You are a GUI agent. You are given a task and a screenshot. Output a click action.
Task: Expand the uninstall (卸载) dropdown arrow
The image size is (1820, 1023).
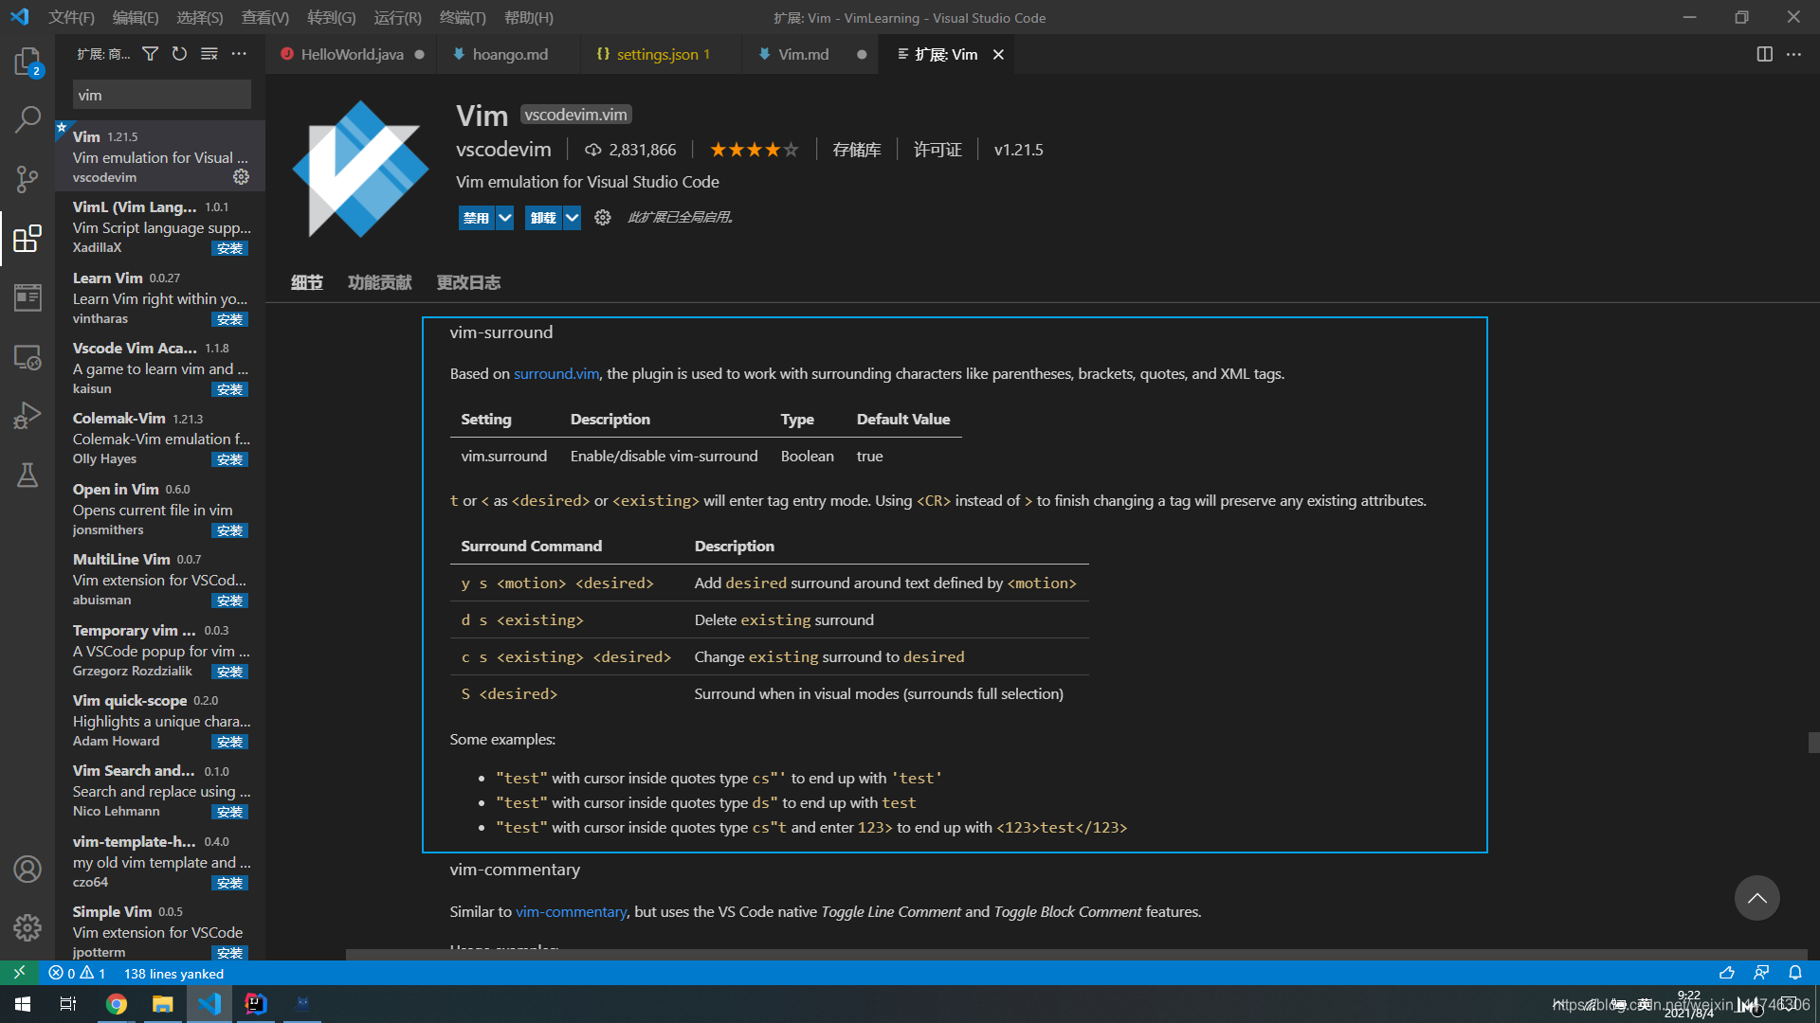pyautogui.click(x=572, y=218)
